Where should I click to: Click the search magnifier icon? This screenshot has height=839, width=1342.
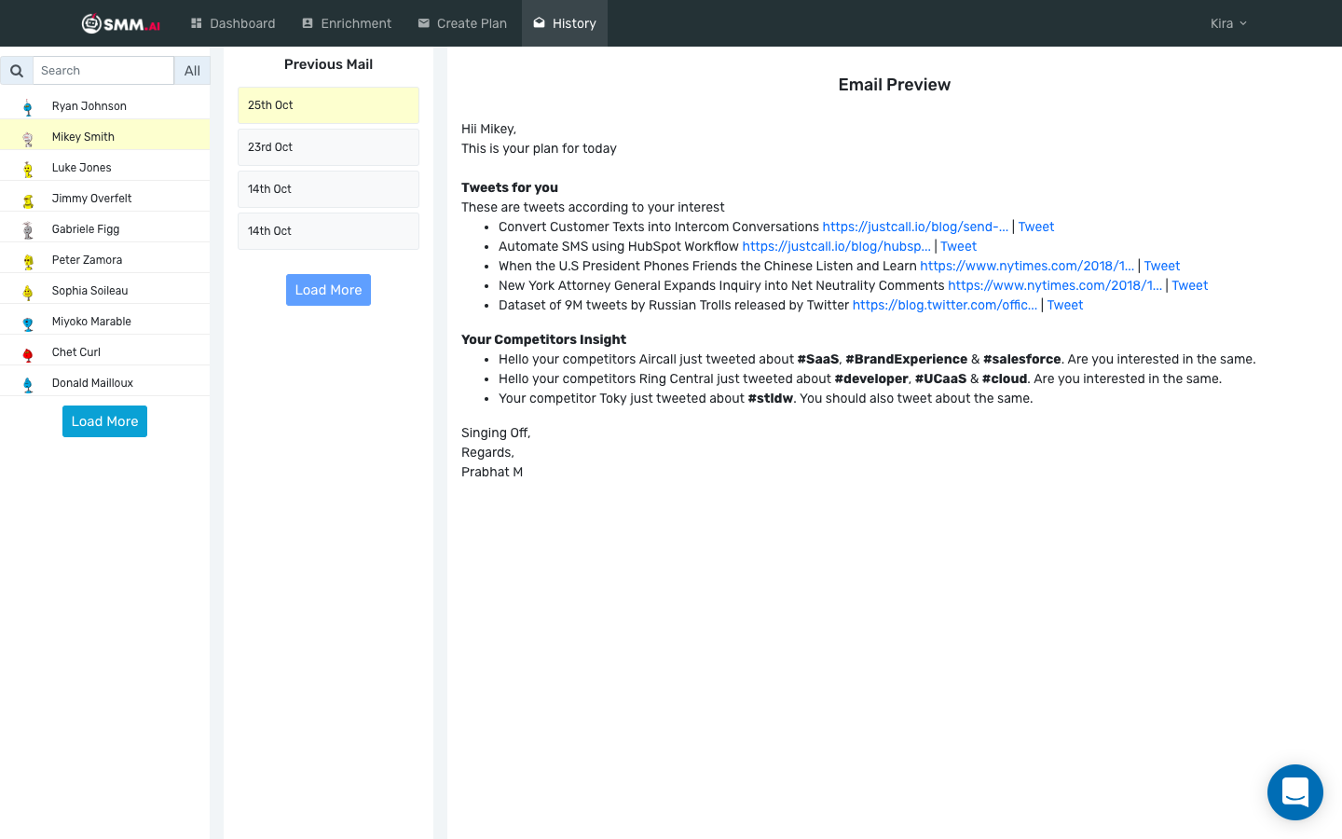coord(17,71)
